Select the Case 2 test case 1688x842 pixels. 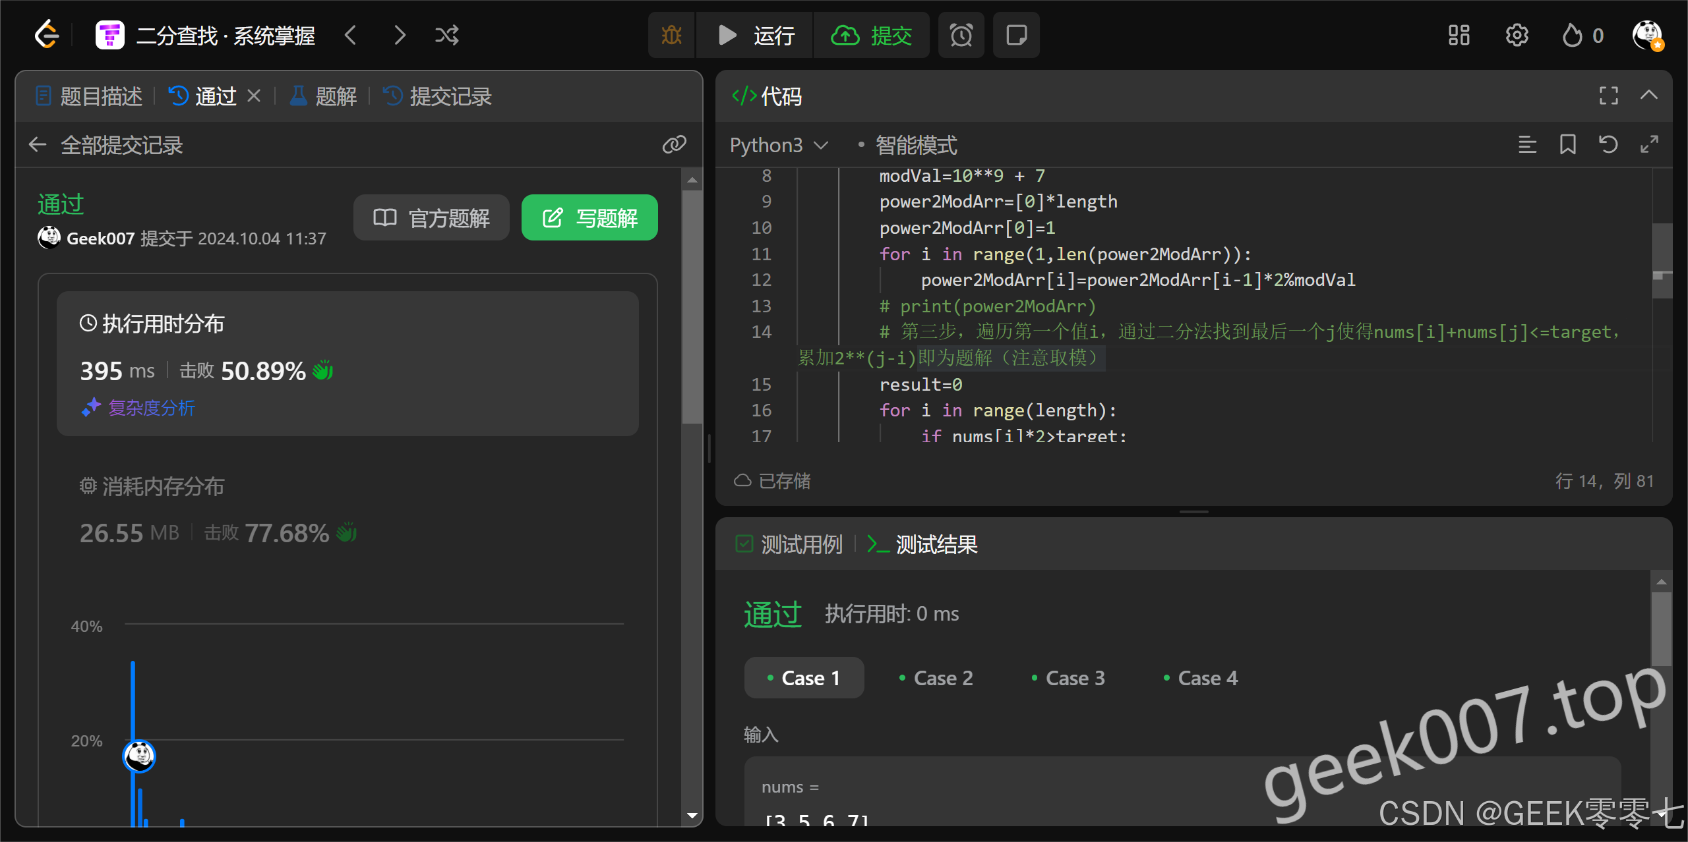coord(936,678)
